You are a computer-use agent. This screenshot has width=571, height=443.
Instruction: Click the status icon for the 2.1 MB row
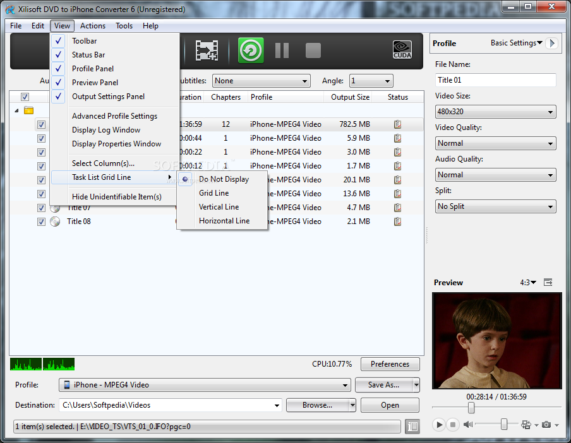click(398, 221)
